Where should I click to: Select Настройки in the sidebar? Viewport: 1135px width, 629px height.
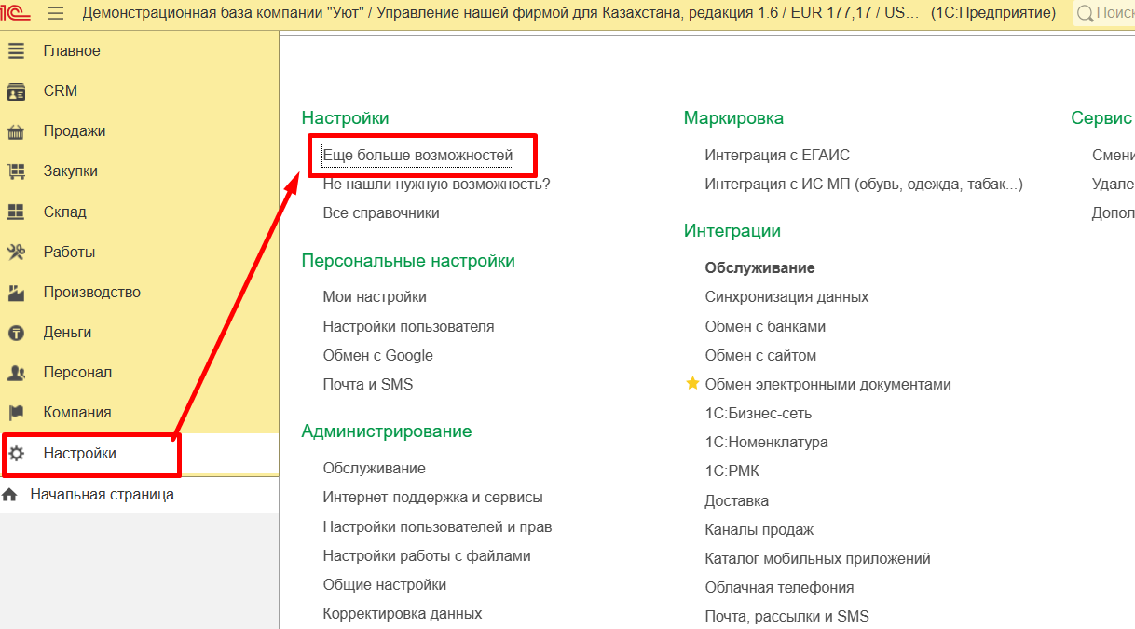pos(79,454)
